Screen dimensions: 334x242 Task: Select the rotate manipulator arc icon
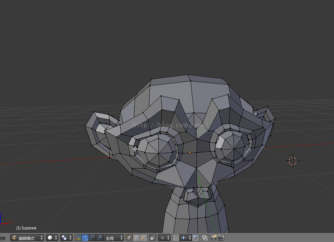click(x=92, y=238)
